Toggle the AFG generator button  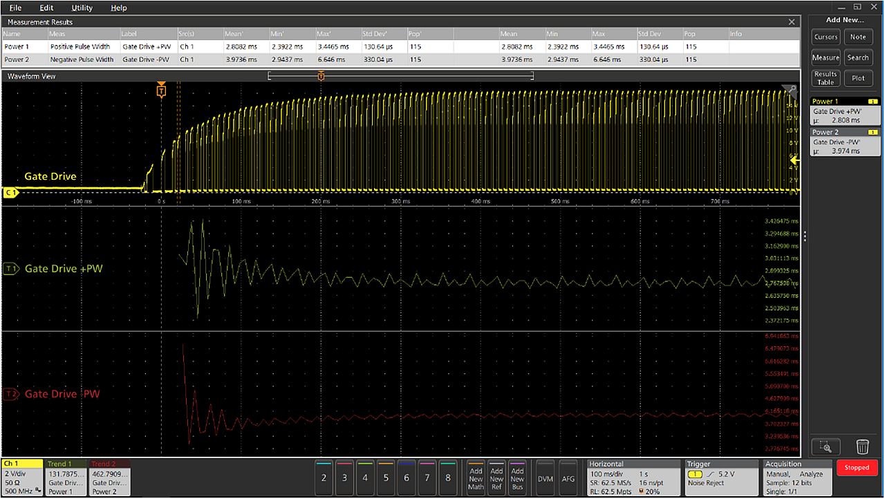click(568, 477)
